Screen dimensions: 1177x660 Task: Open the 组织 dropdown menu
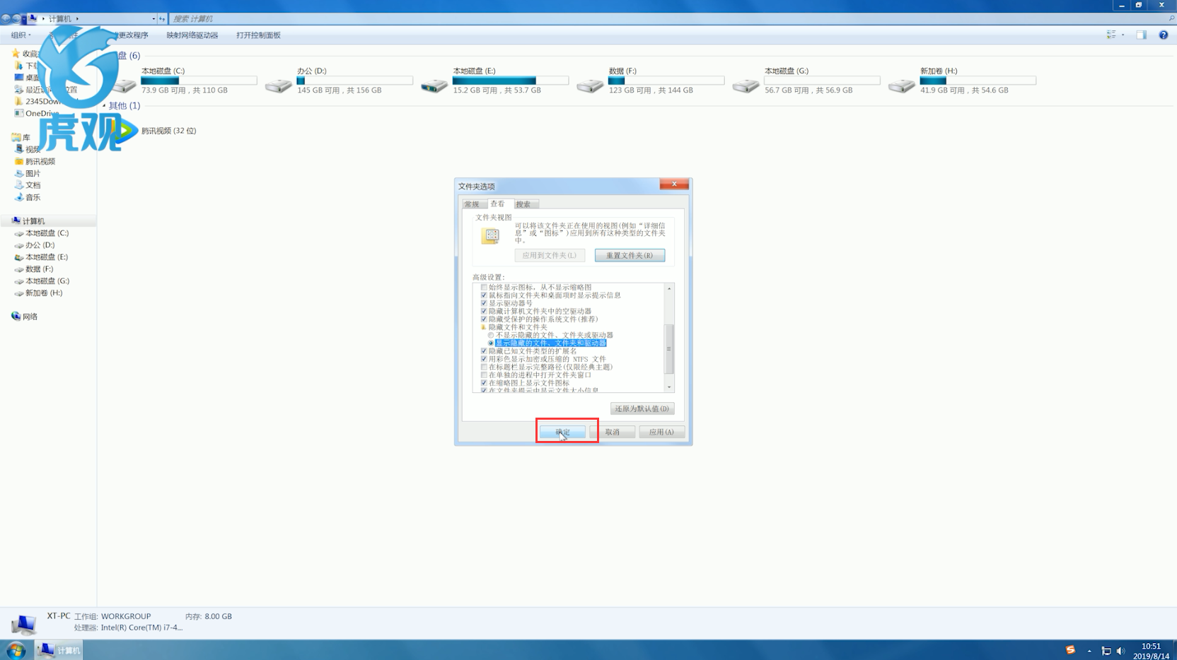click(21, 35)
